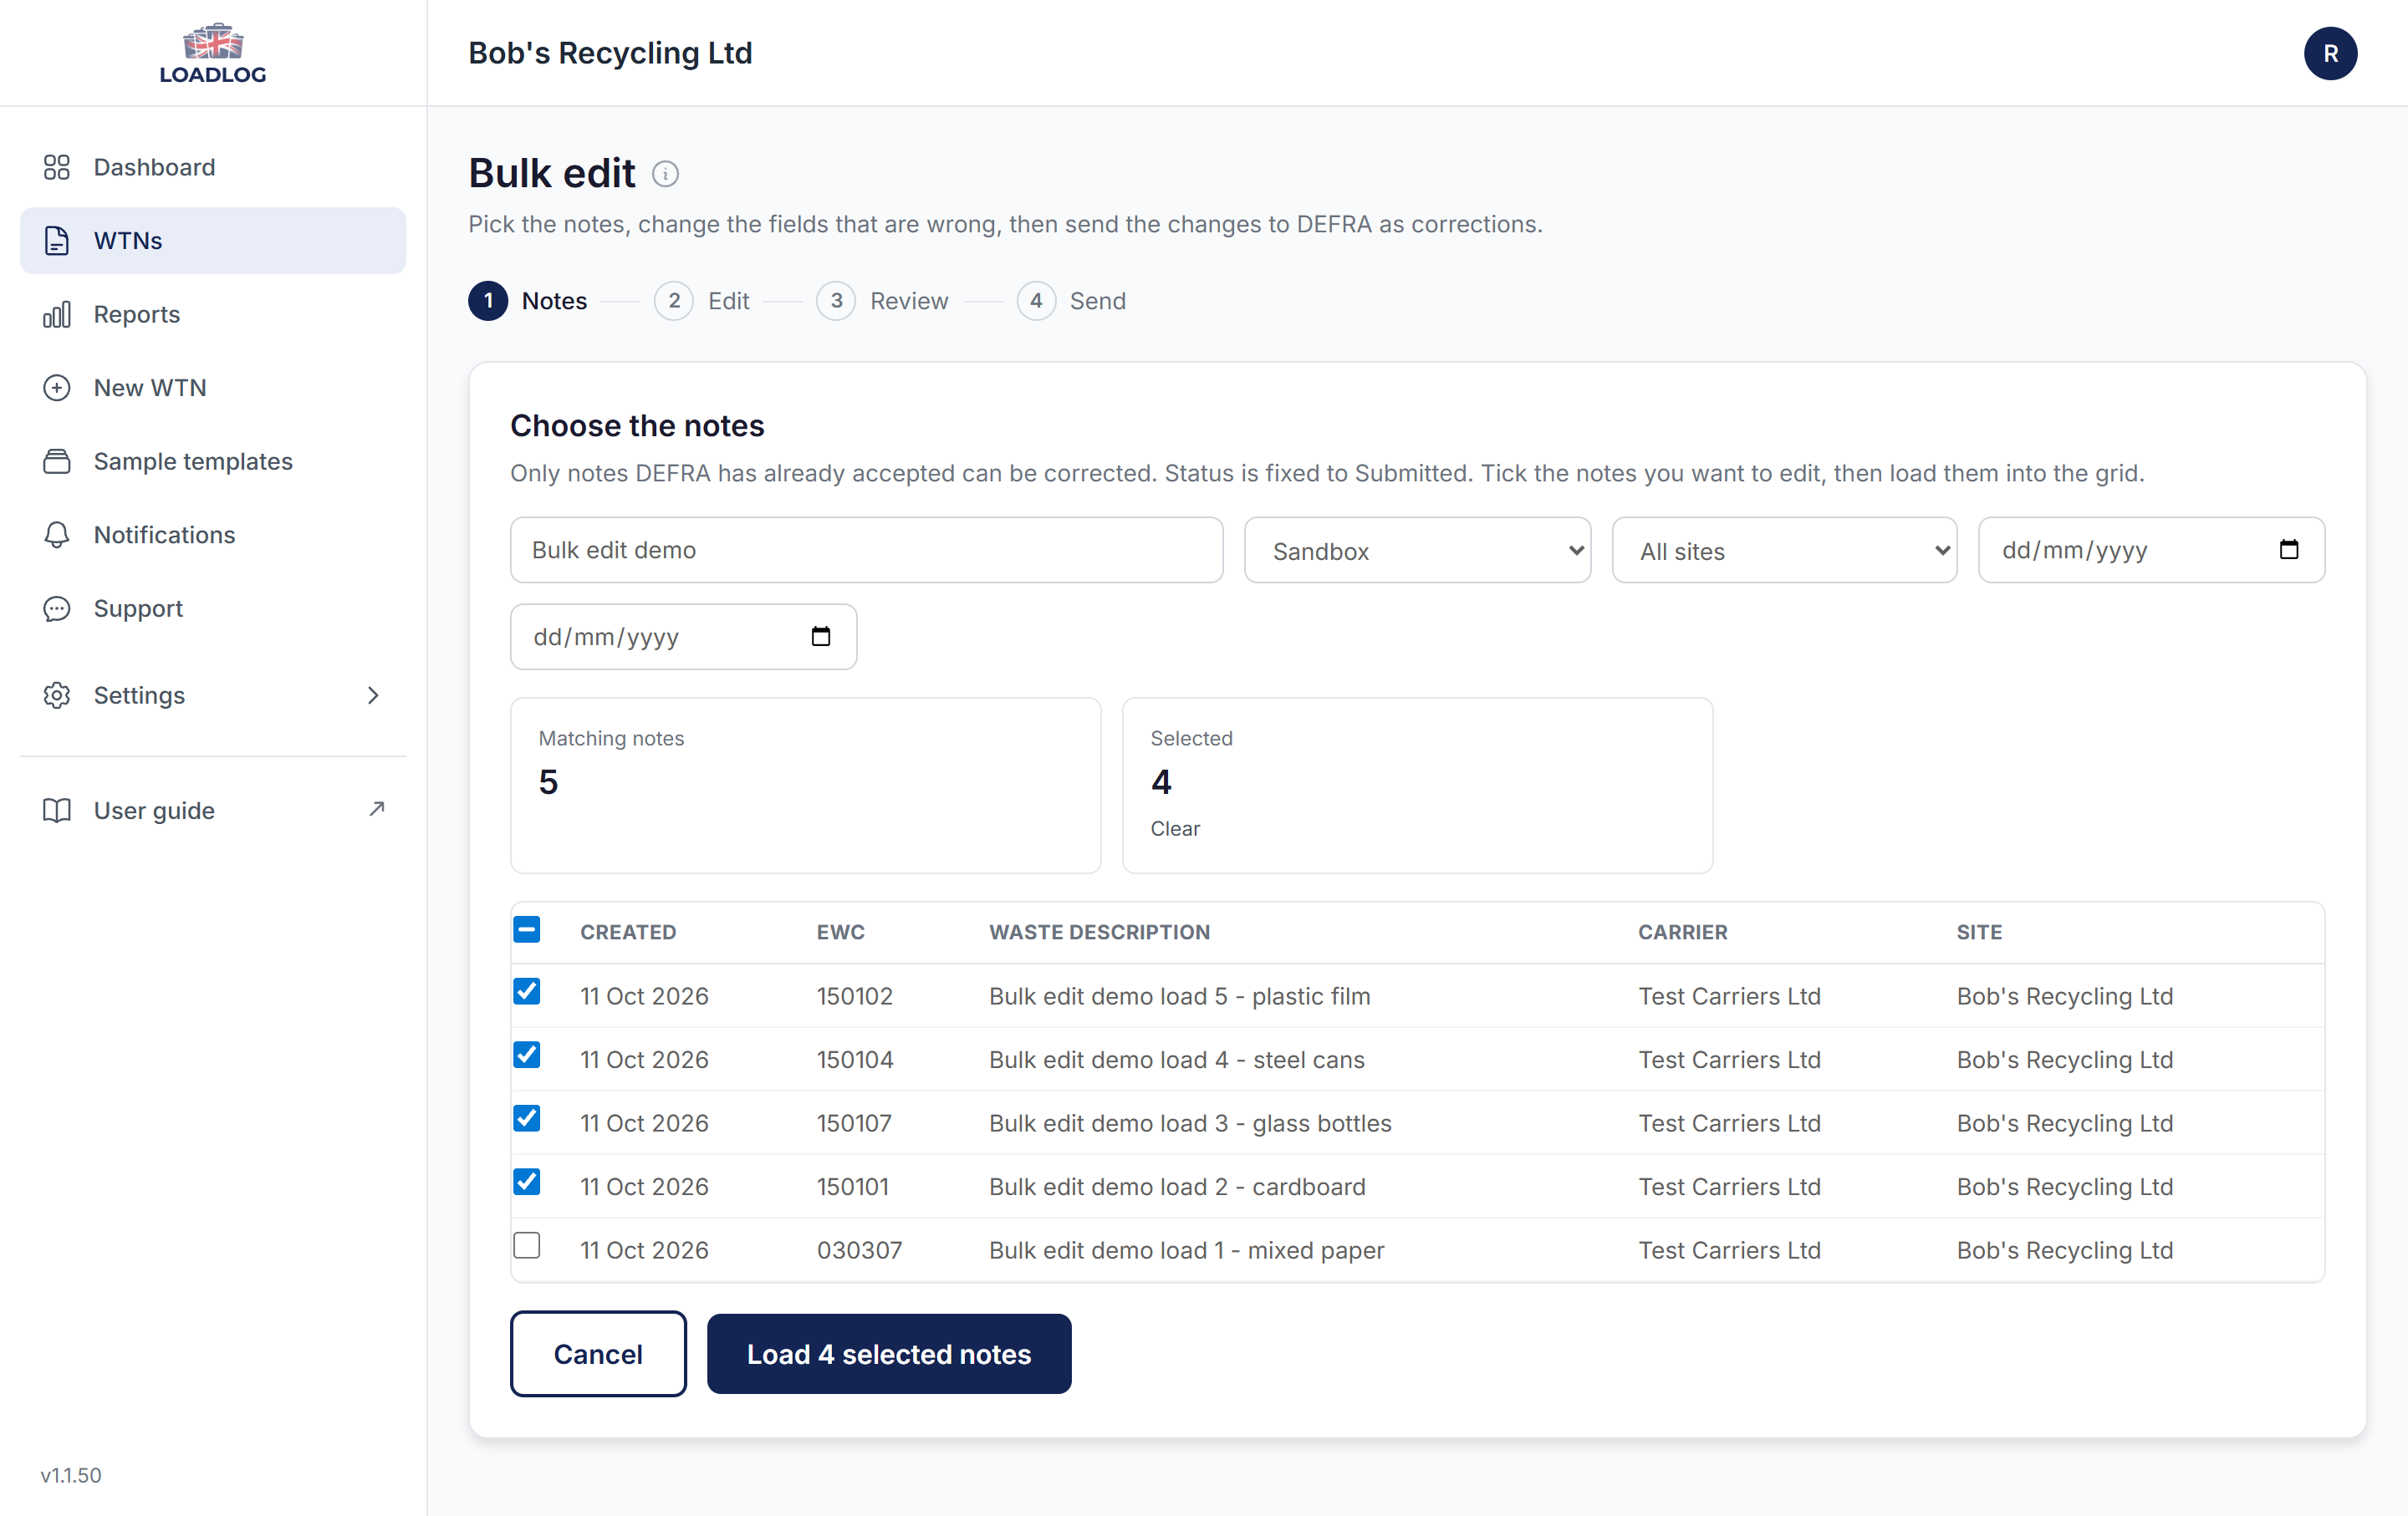Click the LoadLog logo
This screenshot has height=1516, width=2408.
pos(213,53)
